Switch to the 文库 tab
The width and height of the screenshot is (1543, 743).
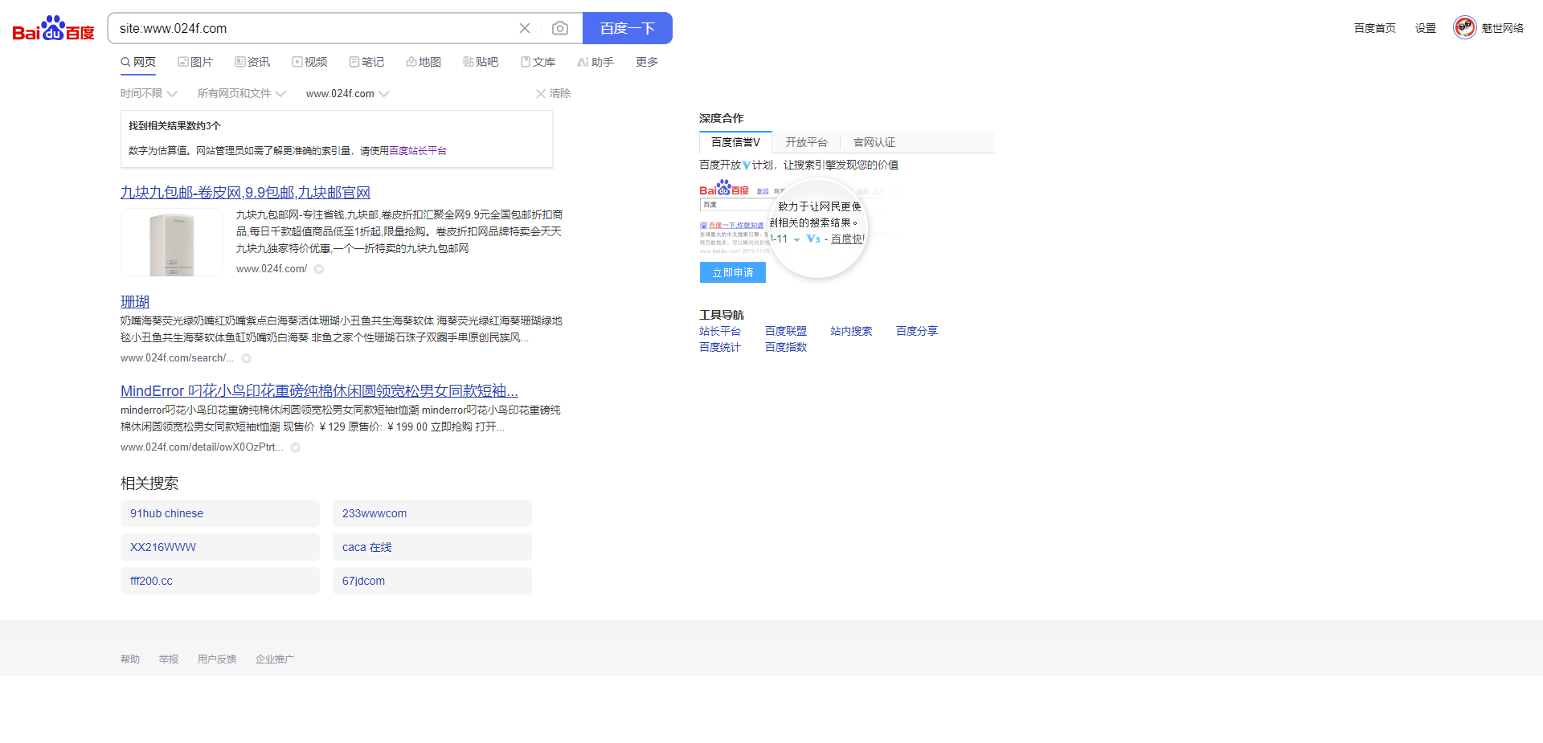click(538, 62)
